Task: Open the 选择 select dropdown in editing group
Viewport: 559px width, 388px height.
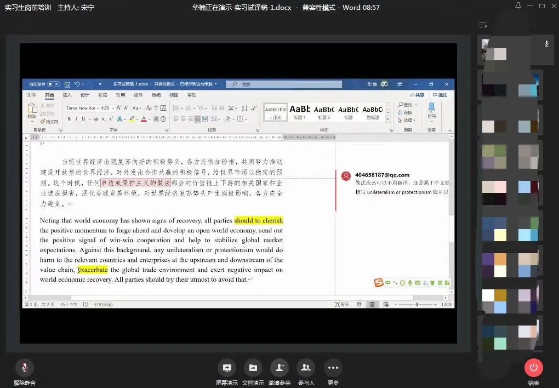Action: tap(408, 120)
